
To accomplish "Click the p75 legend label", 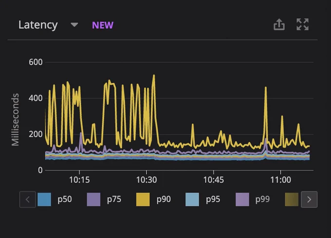I will click(x=114, y=199).
